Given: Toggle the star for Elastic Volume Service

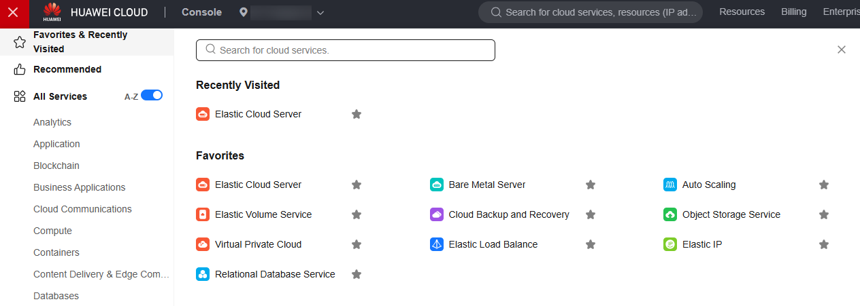Looking at the screenshot, I should [x=357, y=214].
